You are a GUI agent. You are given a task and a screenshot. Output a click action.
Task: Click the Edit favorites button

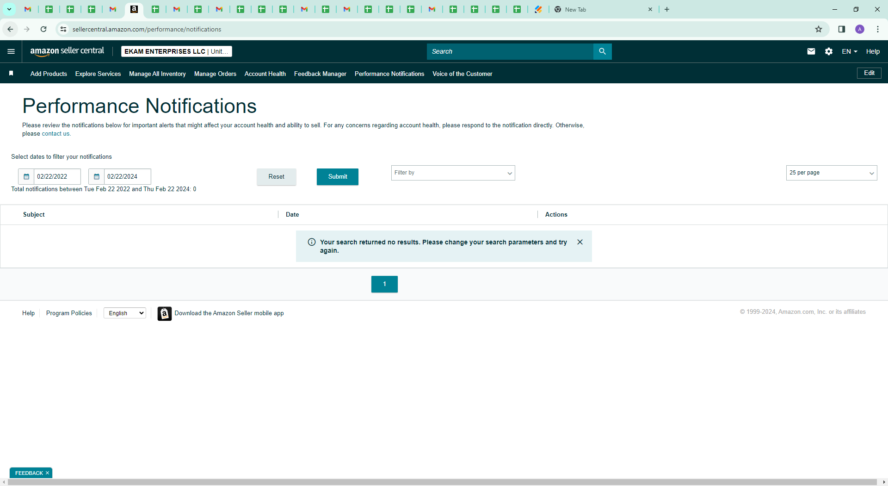click(x=869, y=73)
